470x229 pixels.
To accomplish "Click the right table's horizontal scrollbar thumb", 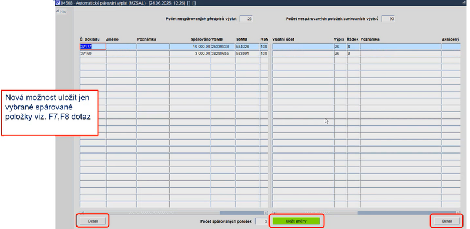I will (407, 213).
